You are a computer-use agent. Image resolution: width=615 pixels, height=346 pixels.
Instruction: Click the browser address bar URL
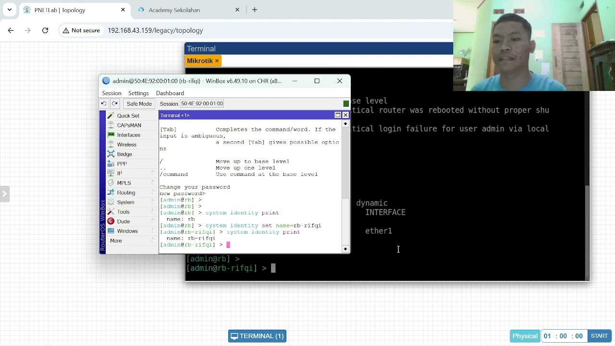pos(155,30)
